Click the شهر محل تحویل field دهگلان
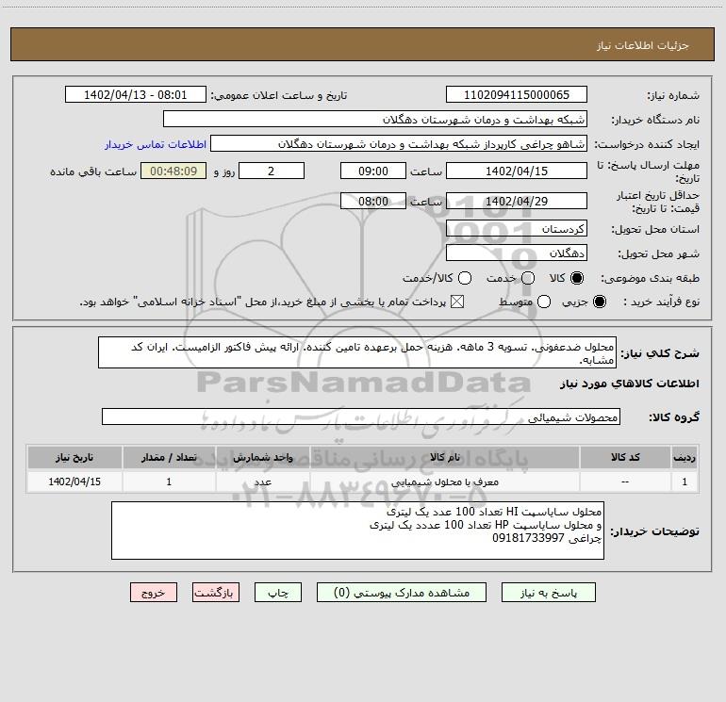 (x=517, y=253)
